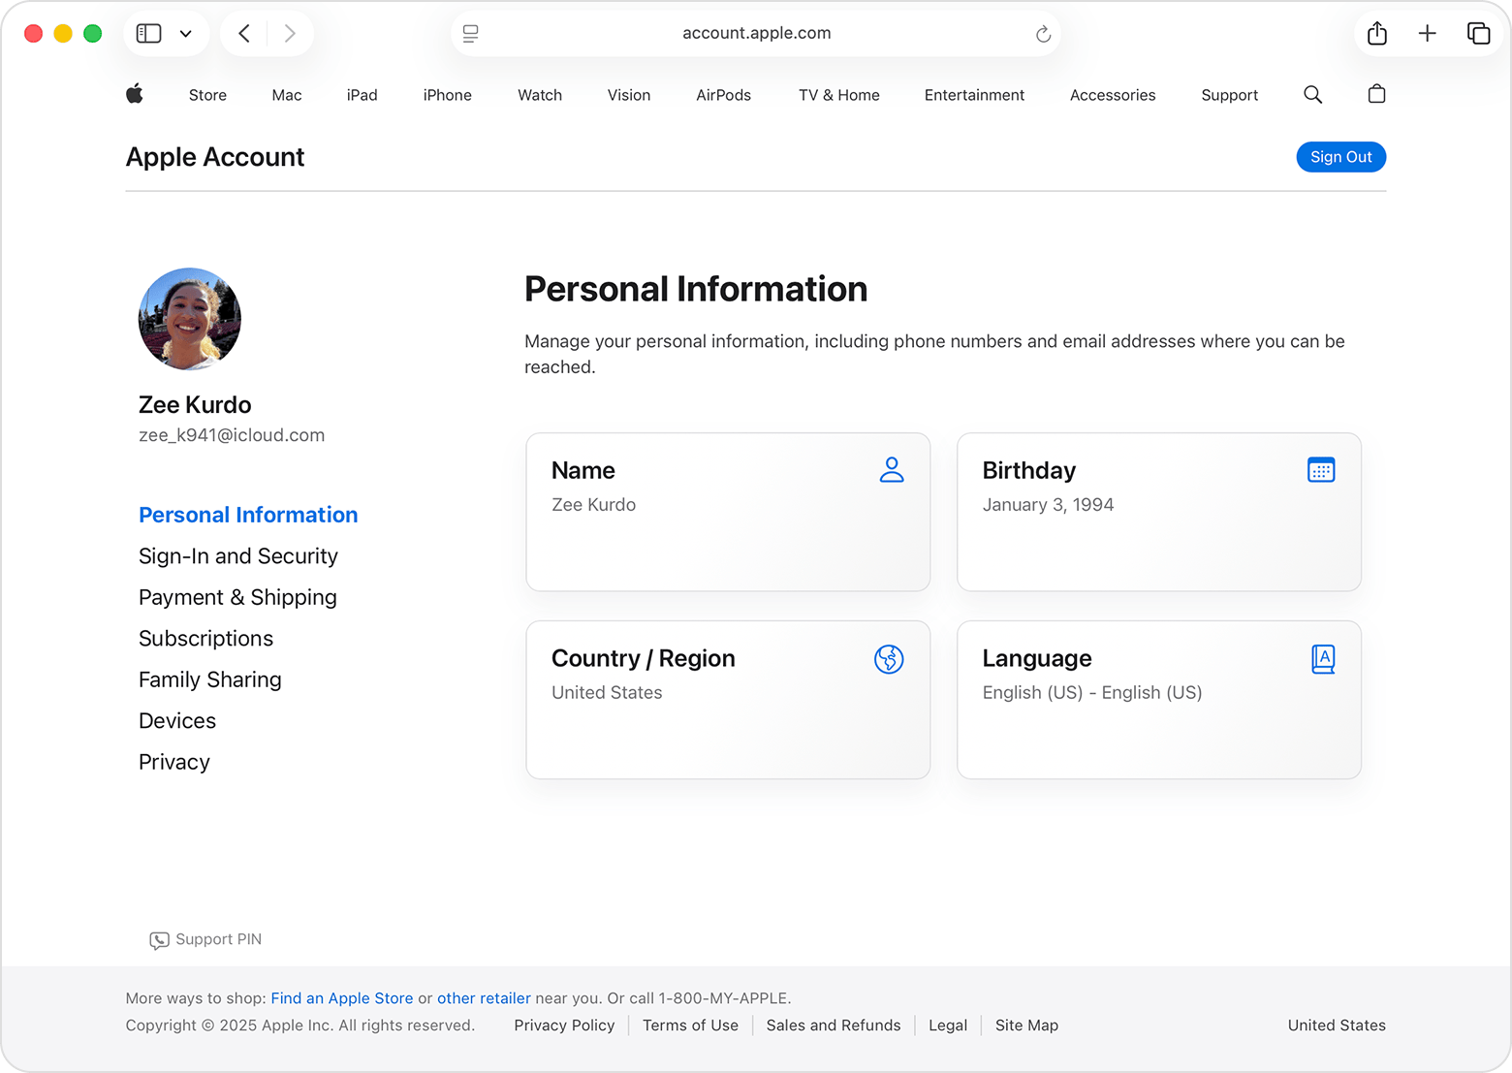Screen dimensions: 1512x1073
Task: Click the Support PIN speech bubble icon
Action: (x=158, y=939)
